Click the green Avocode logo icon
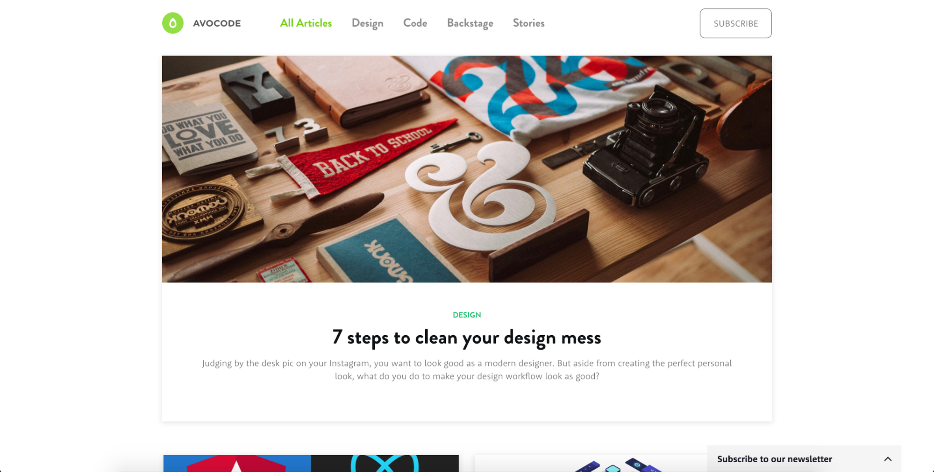This screenshot has width=934, height=472. coord(172,23)
